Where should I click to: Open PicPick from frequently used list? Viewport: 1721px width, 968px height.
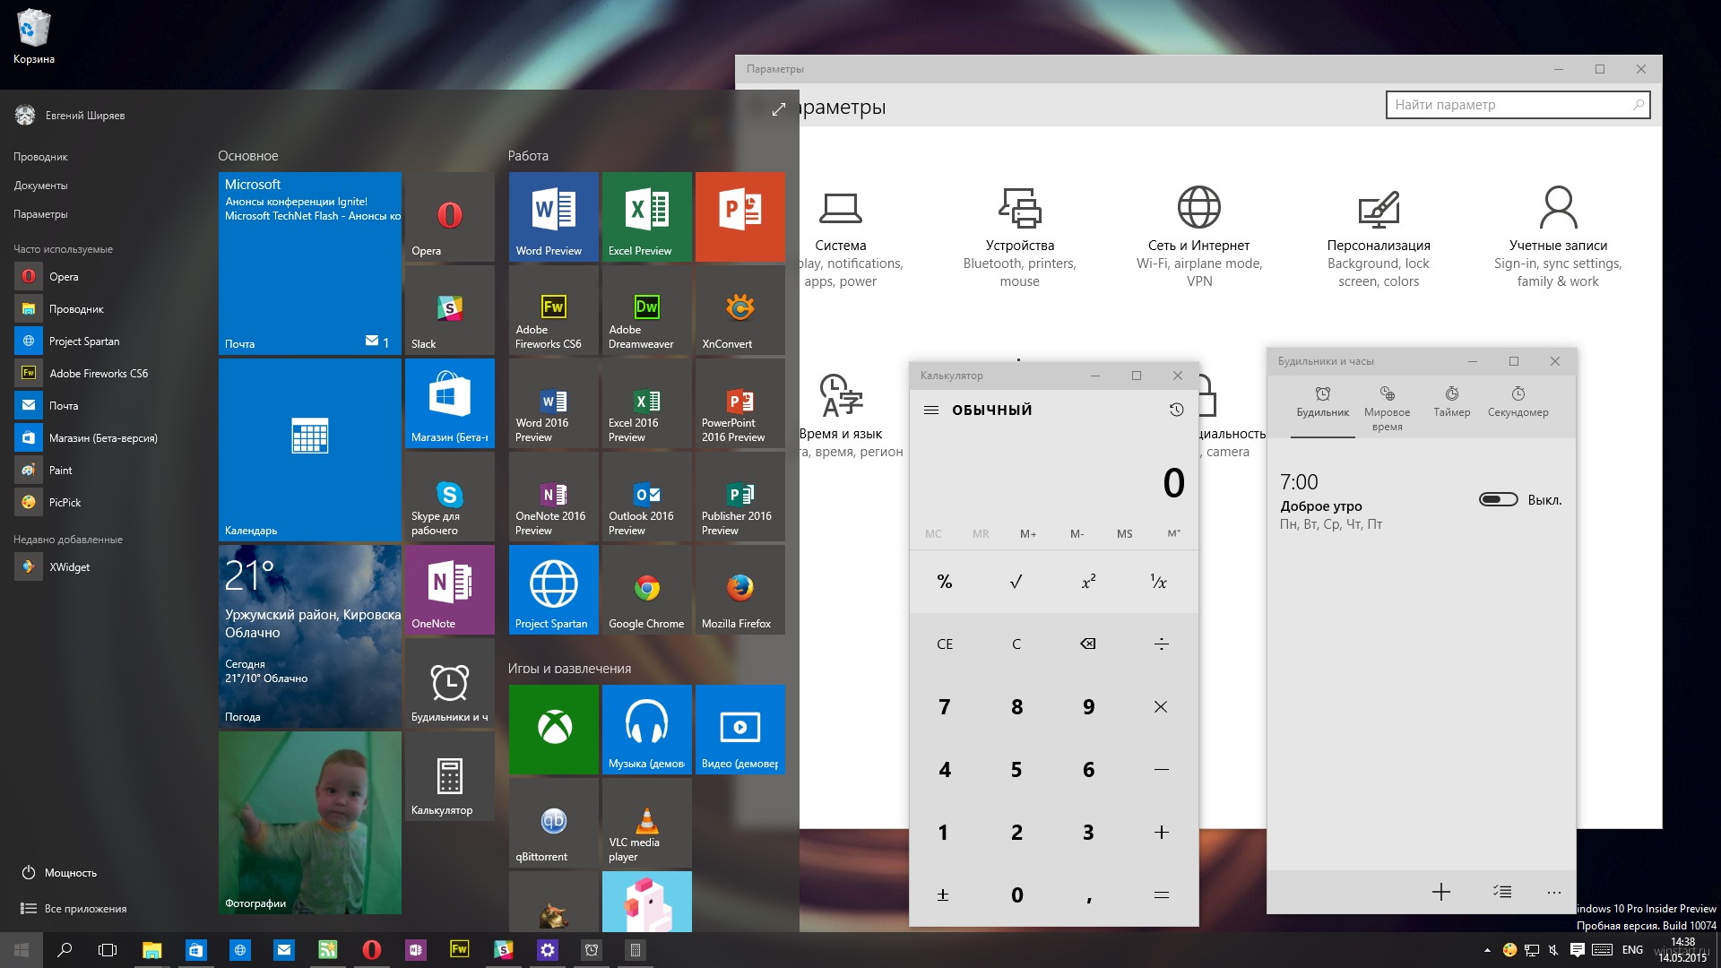coord(49,502)
